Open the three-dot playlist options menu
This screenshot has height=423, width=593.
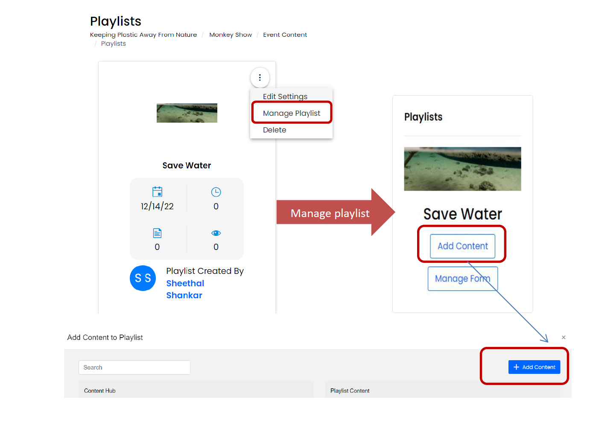260,78
